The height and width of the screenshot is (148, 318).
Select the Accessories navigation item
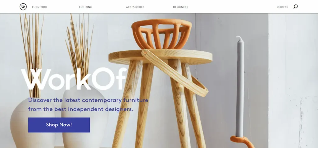point(135,7)
